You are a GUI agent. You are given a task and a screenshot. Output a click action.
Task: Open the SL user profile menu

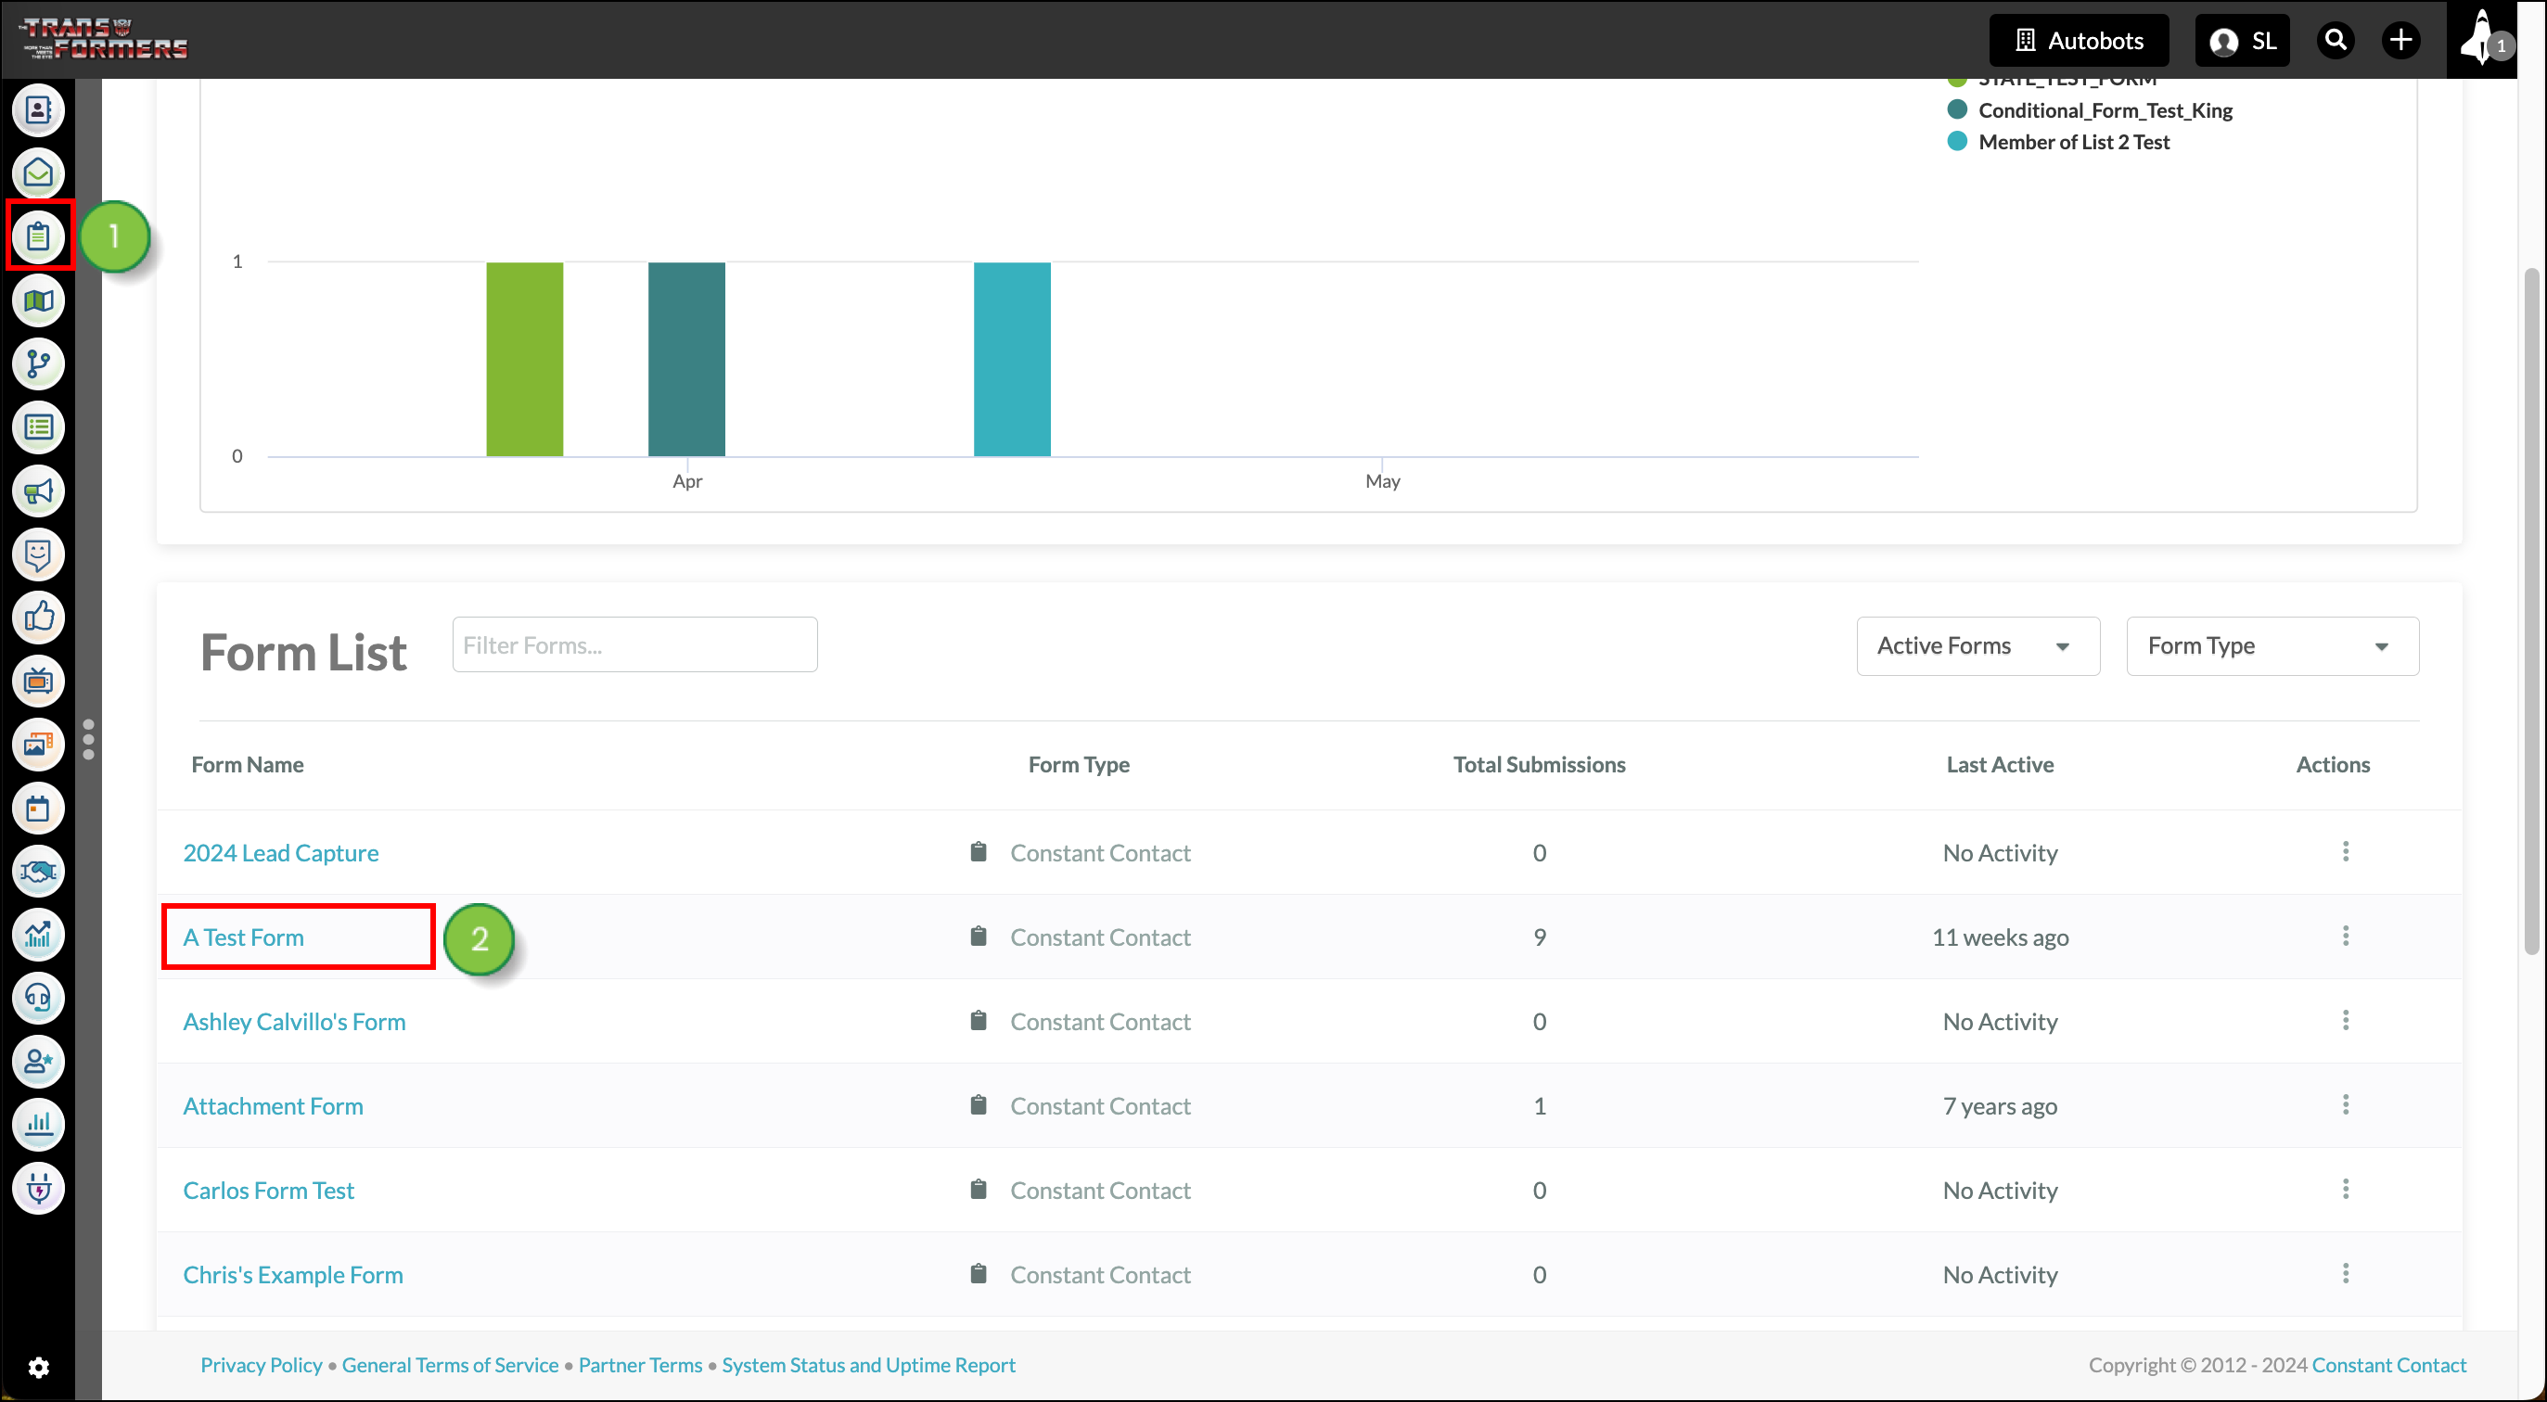click(x=2242, y=41)
